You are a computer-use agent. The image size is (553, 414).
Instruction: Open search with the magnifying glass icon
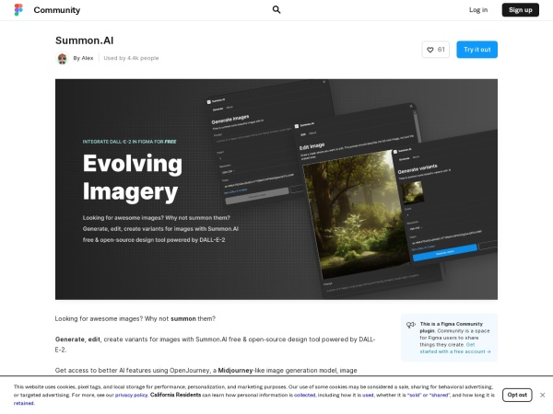tap(276, 10)
